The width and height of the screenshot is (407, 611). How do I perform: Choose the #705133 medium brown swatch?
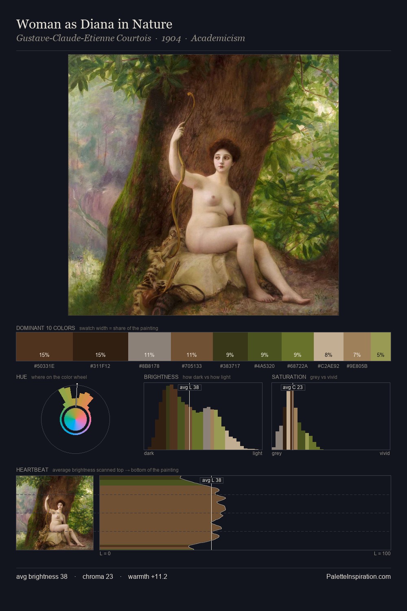192,347
